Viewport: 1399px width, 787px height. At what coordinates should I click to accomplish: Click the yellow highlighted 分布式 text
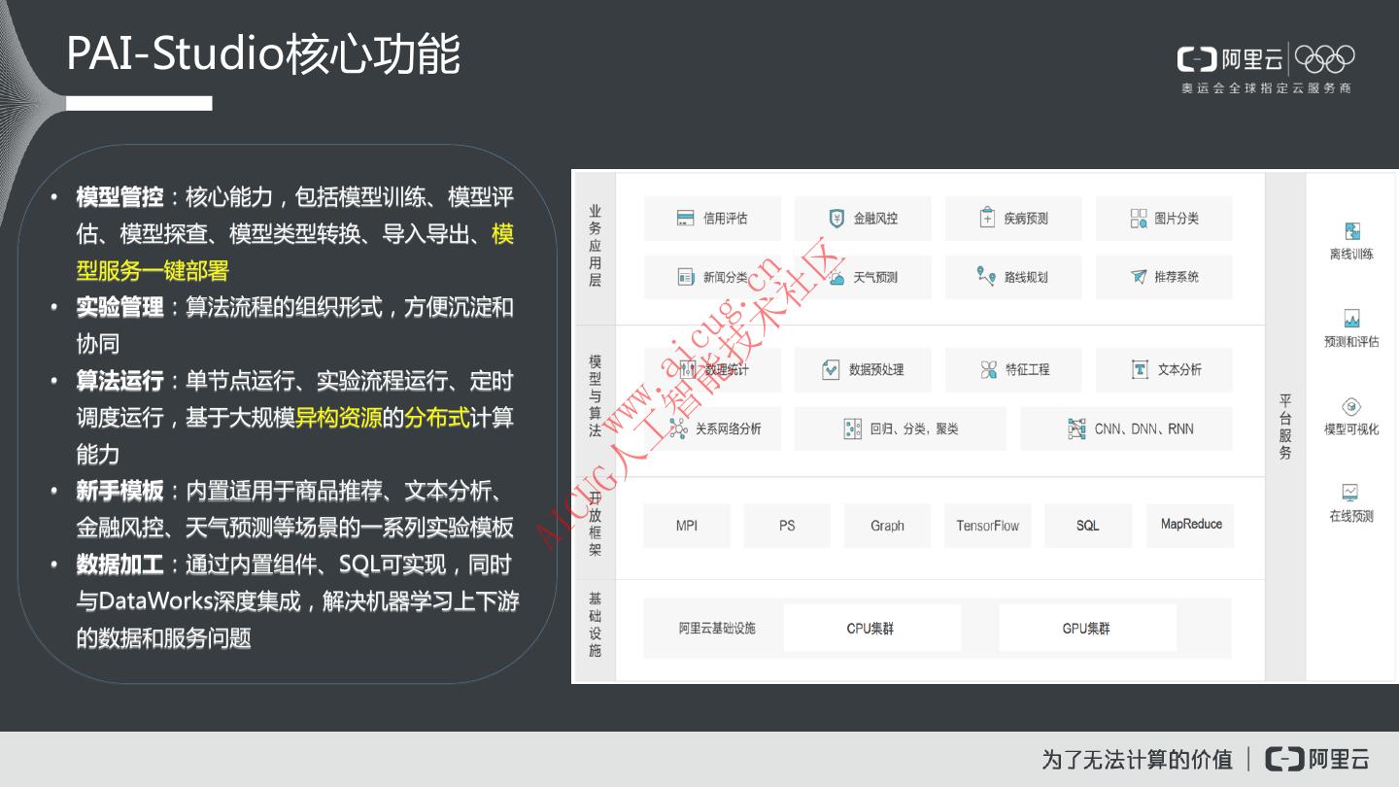[437, 418]
